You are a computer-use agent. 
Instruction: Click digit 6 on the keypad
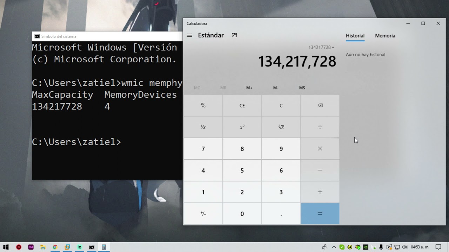(x=281, y=170)
